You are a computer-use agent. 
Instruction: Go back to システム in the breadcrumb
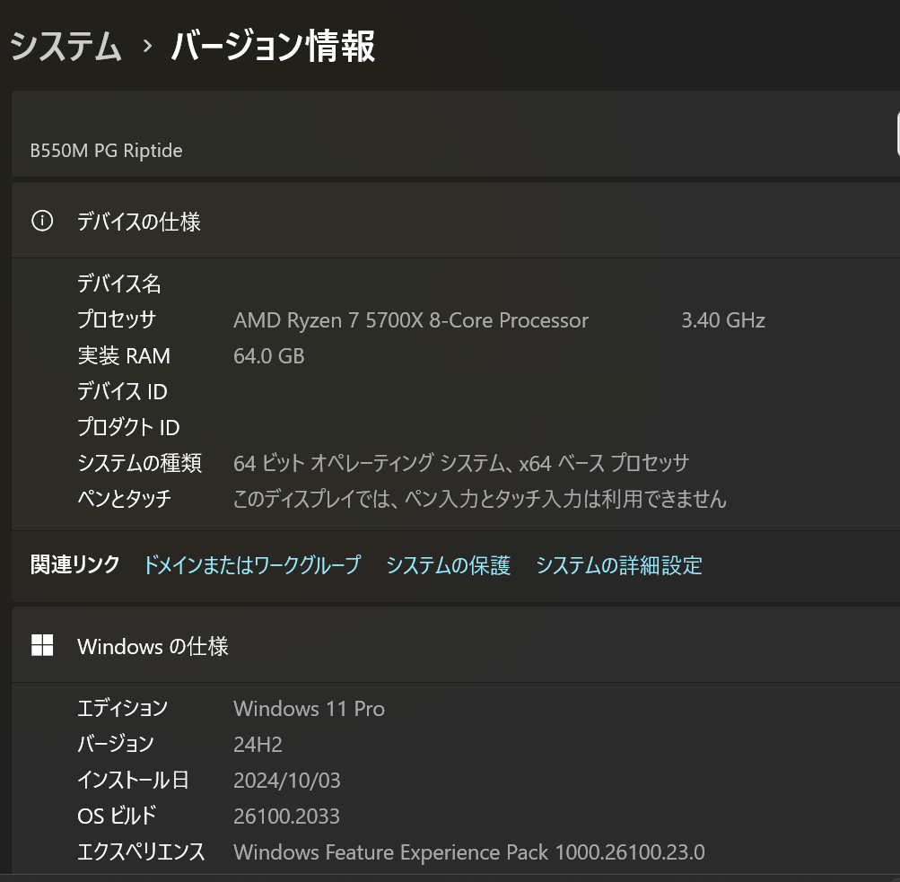point(66,46)
